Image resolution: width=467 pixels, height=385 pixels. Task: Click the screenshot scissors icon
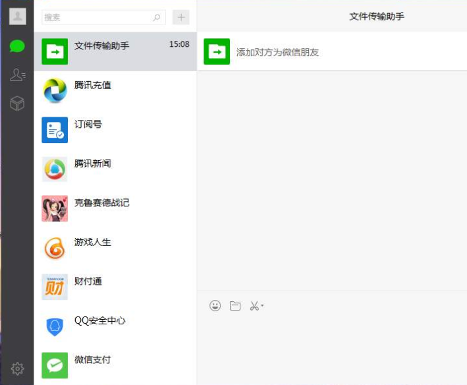coord(254,306)
